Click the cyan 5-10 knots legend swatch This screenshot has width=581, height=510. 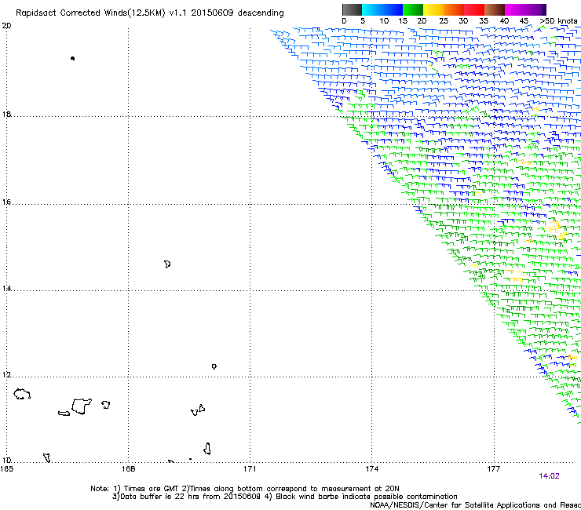pyautogui.click(x=372, y=9)
